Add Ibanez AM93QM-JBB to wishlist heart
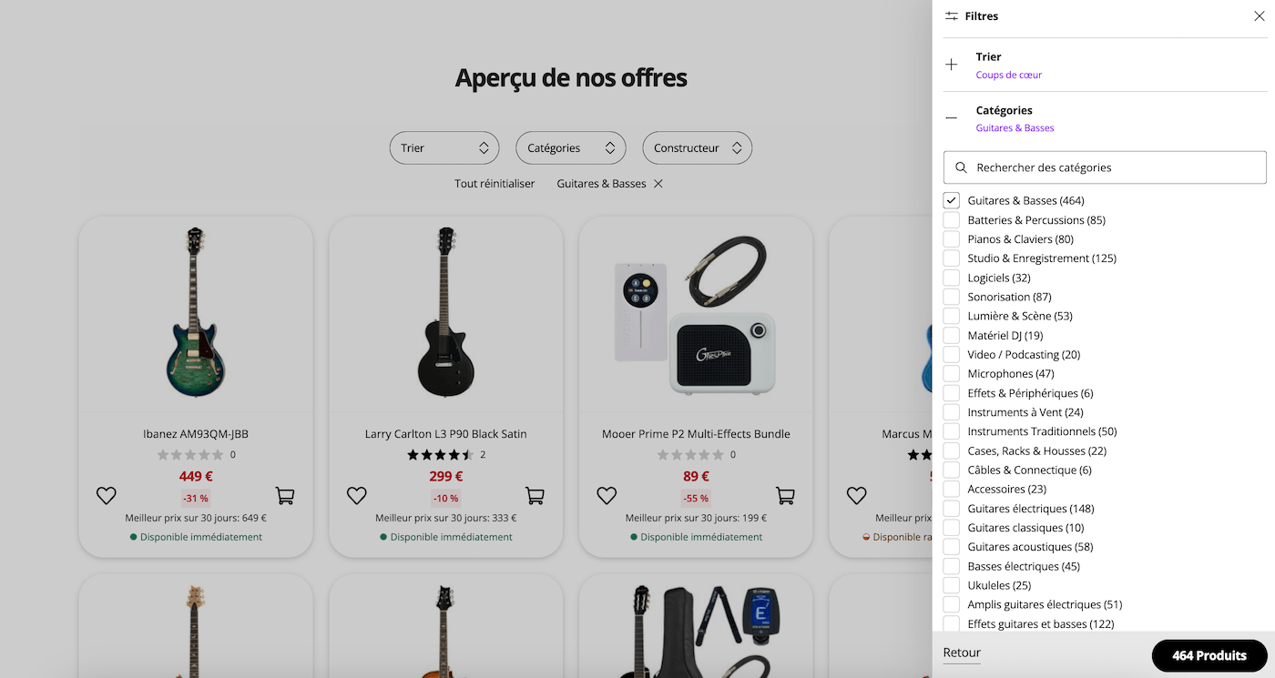This screenshot has width=1275, height=678. (x=107, y=496)
